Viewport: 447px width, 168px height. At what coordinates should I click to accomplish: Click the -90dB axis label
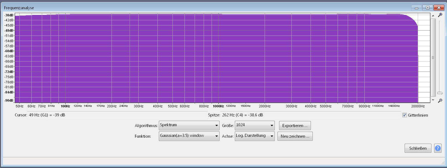pyautogui.click(x=9, y=101)
